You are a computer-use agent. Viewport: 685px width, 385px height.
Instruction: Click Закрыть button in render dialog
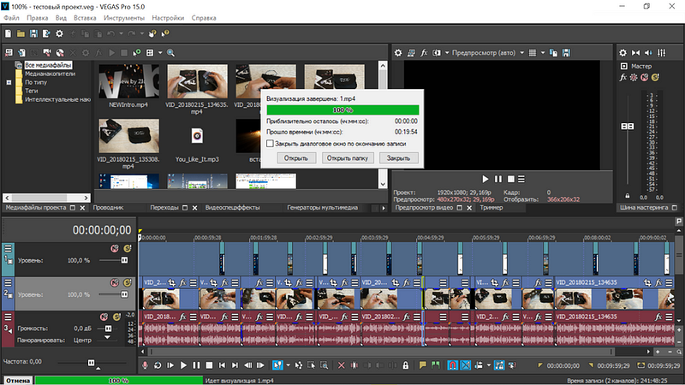pos(398,158)
